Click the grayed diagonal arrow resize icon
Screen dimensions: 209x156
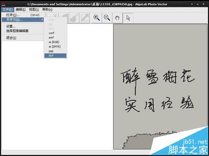pos(84,18)
